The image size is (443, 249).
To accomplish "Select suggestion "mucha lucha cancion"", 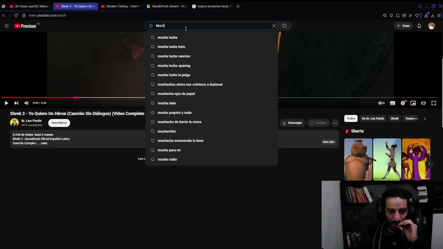I will pos(211,56).
